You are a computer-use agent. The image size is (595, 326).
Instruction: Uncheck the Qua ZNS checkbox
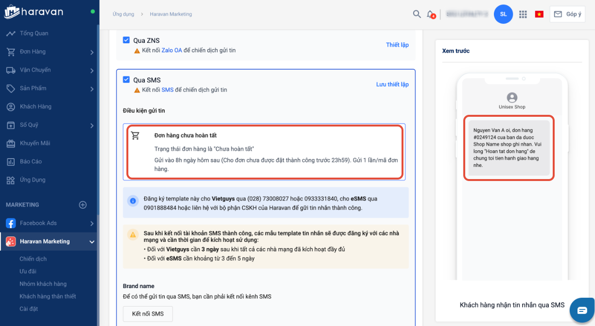pos(126,40)
